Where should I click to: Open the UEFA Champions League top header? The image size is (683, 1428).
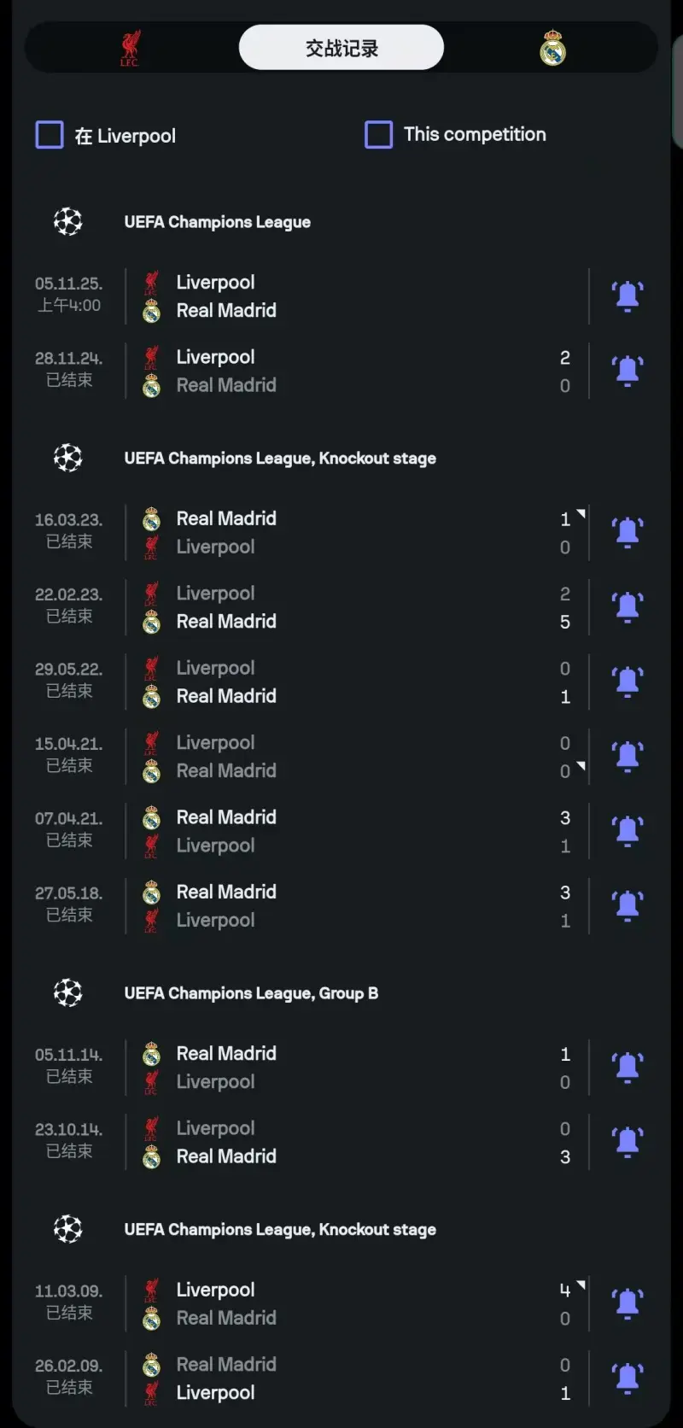pyautogui.click(x=217, y=222)
